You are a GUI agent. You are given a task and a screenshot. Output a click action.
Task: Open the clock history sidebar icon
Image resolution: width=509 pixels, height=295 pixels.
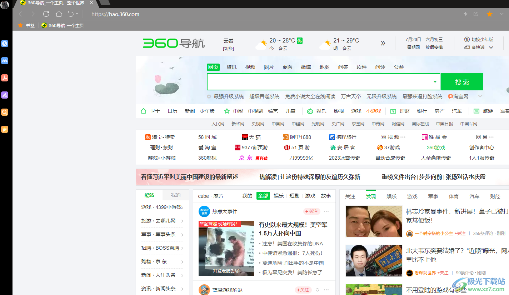5,44
